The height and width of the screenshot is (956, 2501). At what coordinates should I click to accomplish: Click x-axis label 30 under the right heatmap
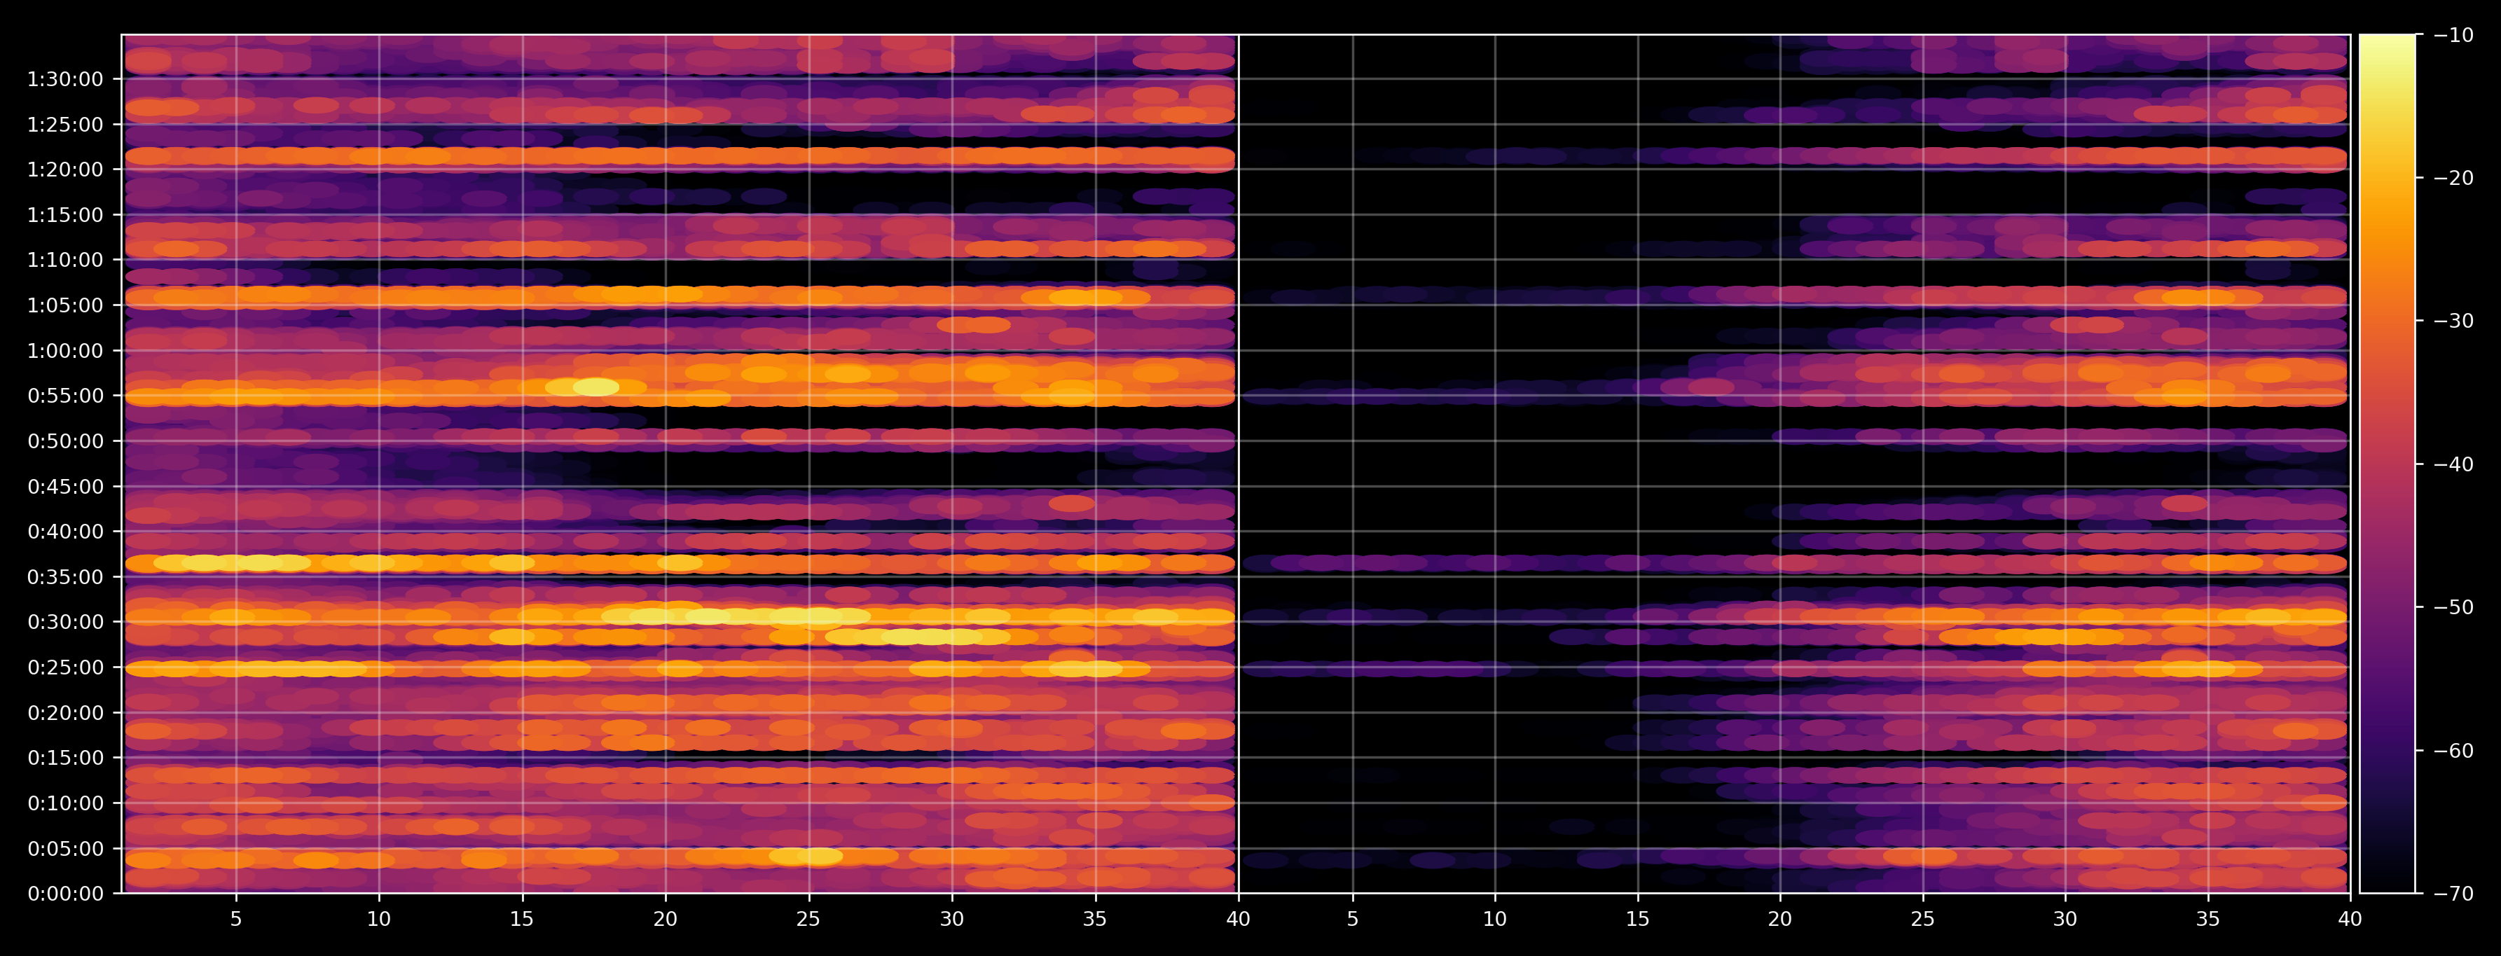tap(2065, 918)
